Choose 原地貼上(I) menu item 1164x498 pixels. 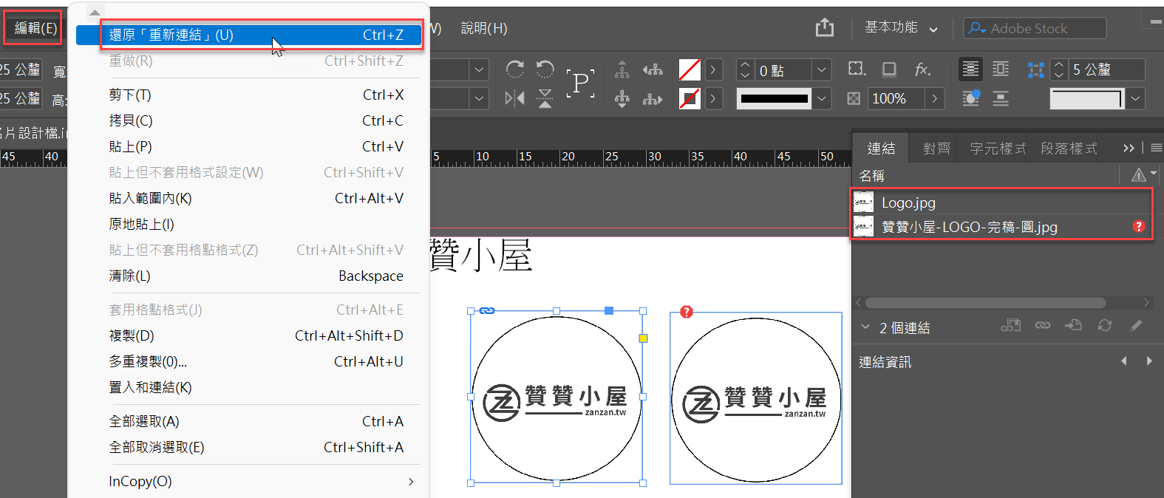248,224
